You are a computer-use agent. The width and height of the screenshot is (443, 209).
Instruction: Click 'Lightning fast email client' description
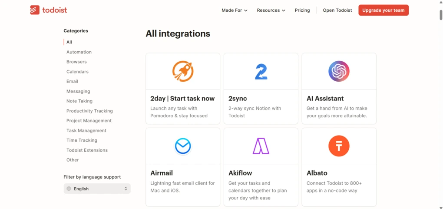[x=182, y=187]
